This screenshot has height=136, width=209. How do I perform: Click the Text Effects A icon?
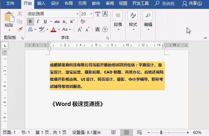click(30, 29)
